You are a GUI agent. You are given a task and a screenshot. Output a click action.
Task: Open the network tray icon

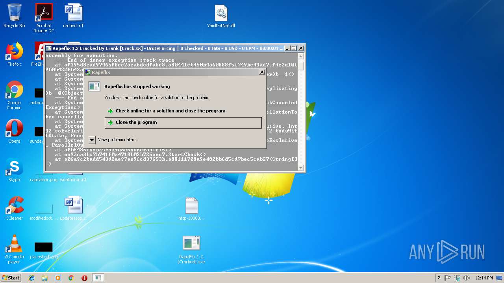pos(457,278)
